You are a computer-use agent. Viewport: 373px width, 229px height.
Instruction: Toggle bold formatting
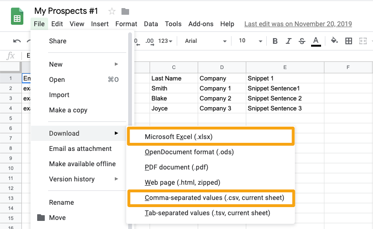(x=275, y=41)
